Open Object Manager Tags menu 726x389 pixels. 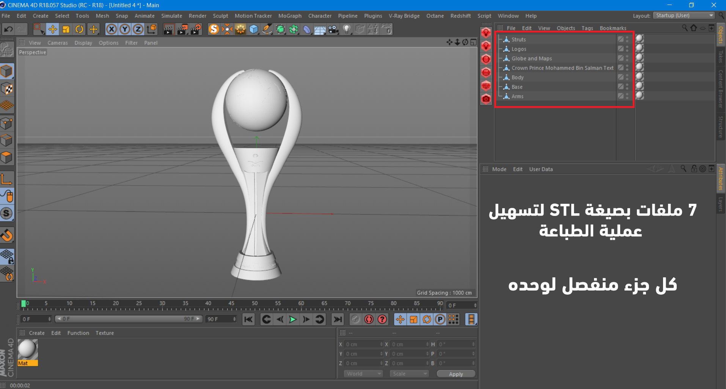[587, 28]
